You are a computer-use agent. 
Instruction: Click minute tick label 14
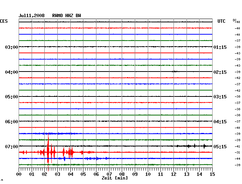[x=199, y=174]
